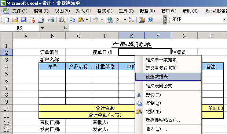Save the workbook with the floppy disk icon
Image resolution: width=227 pixels, height=134 pixels.
pos(24,20)
